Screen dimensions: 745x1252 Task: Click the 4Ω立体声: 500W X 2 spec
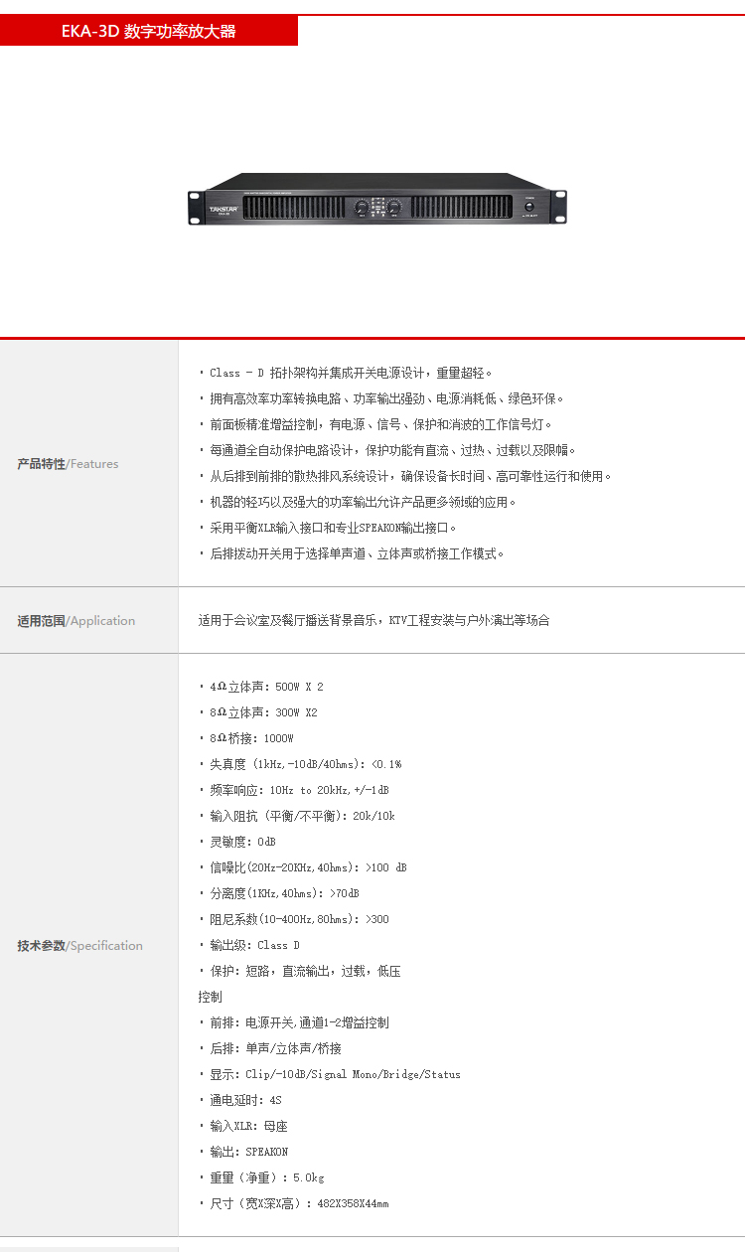(261, 687)
